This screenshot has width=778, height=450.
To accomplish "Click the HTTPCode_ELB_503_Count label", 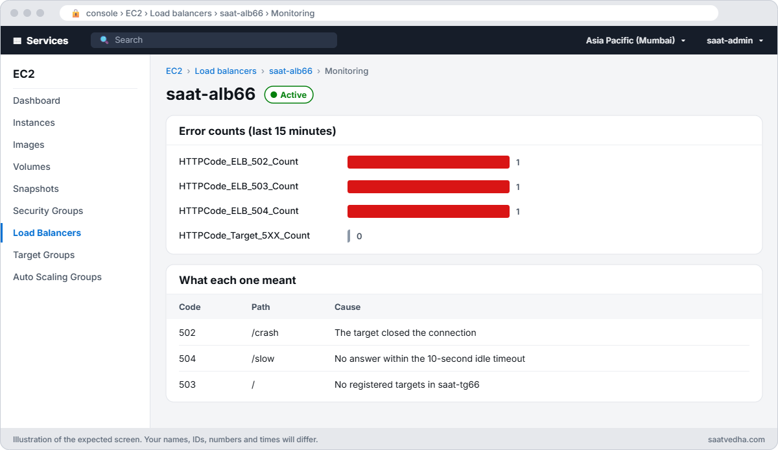I will tap(239, 186).
